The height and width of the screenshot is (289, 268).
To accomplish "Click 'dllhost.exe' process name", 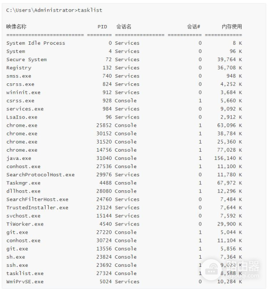I will [24, 191].
